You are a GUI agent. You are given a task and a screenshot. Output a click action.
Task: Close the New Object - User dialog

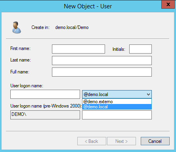click(x=168, y=4)
